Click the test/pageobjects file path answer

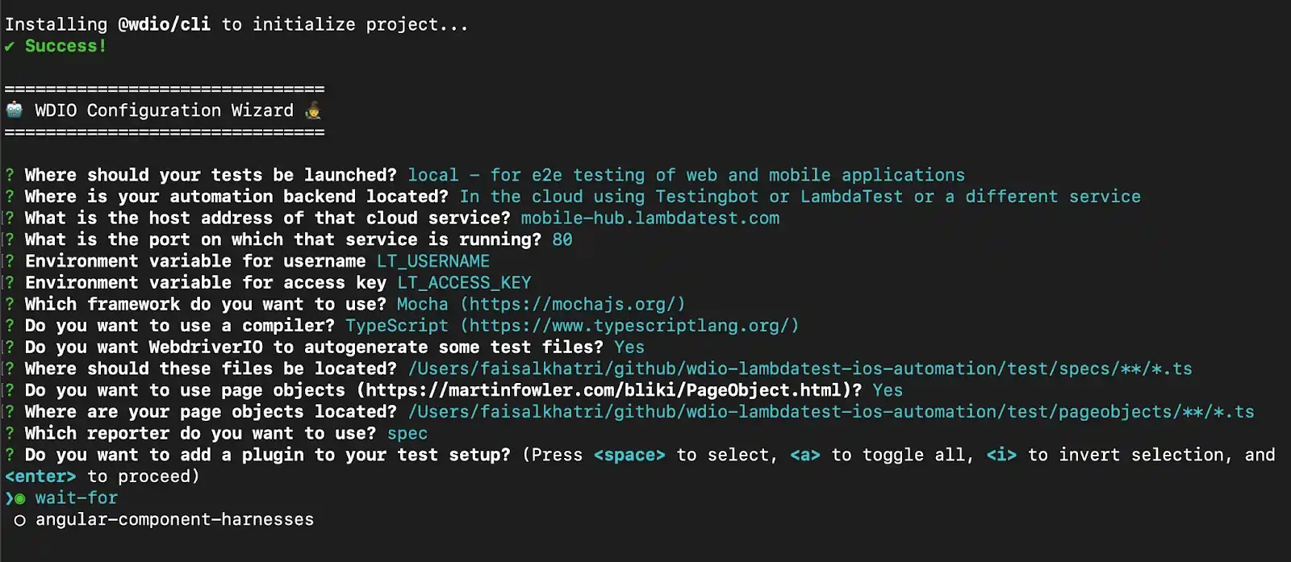(831, 412)
